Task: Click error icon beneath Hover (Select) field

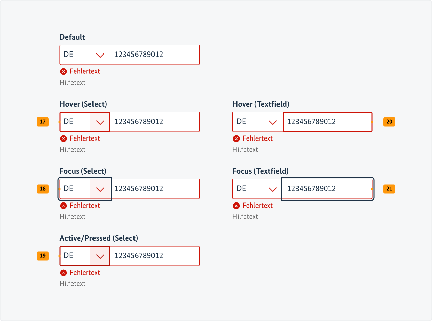Action: [63, 138]
